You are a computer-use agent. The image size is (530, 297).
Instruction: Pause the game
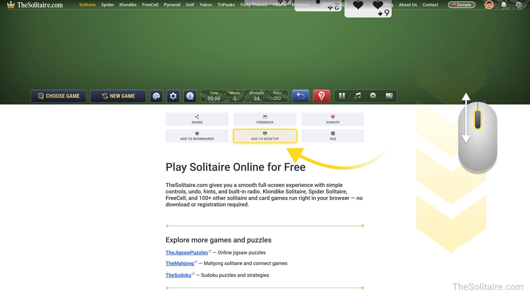point(342,96)
